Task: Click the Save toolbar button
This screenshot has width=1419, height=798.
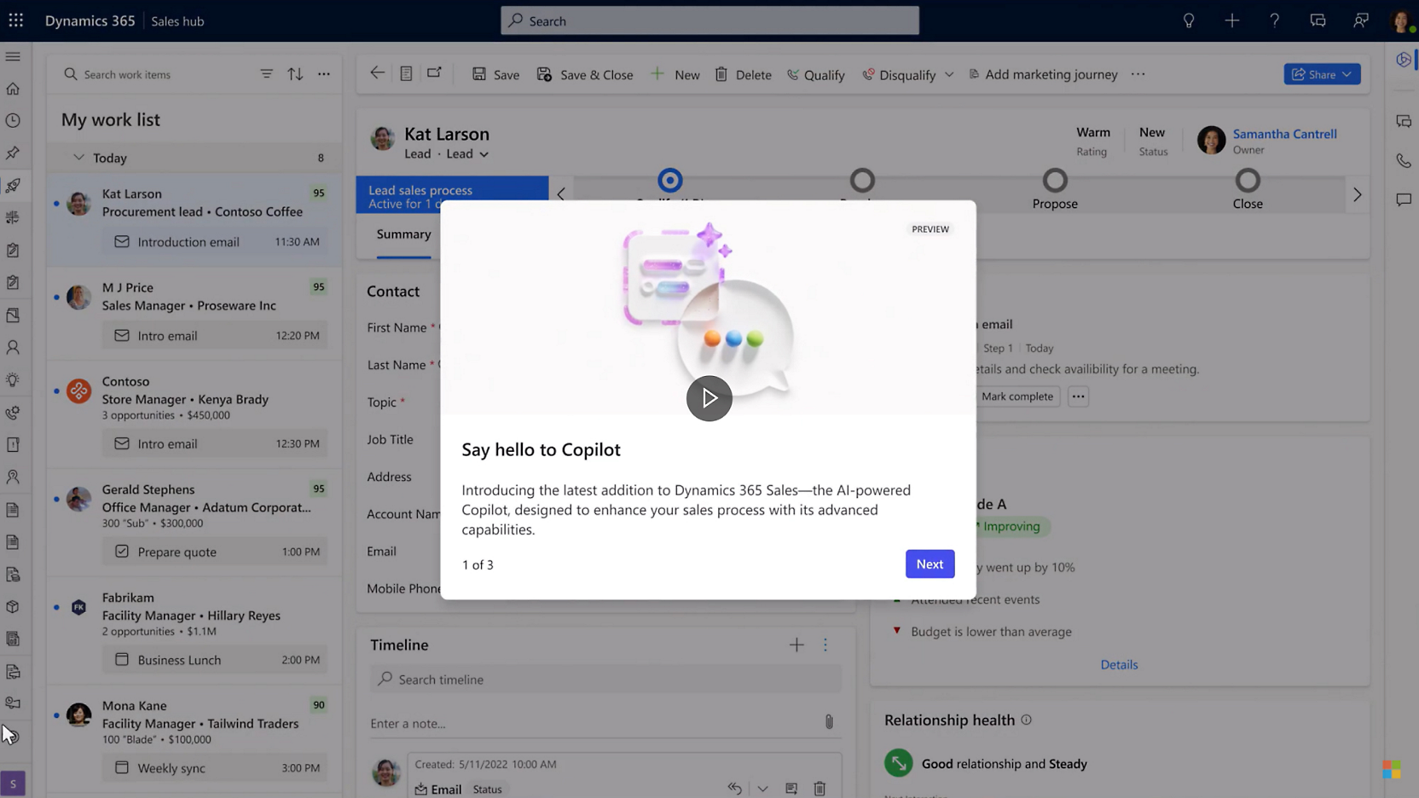Action: click(x=495, y=74)
